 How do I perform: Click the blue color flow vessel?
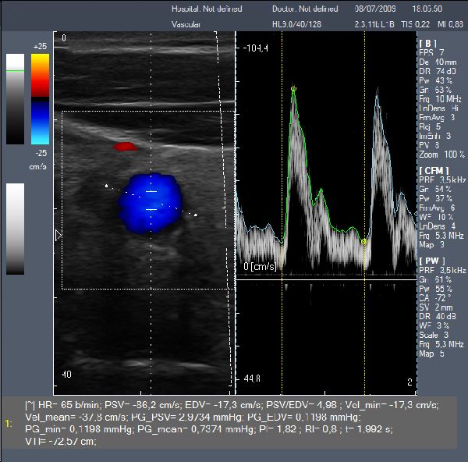(149, 201)
